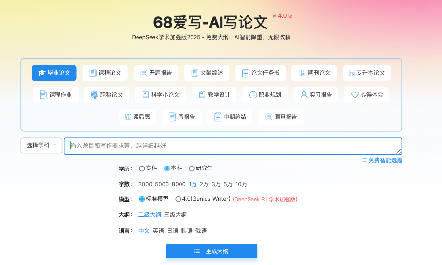Select the 4.0(Genius Writer) model radio
The height and width of the screenshot is (265, 442).
178,199
